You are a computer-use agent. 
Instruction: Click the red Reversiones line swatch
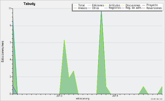(x=144, y=8)
